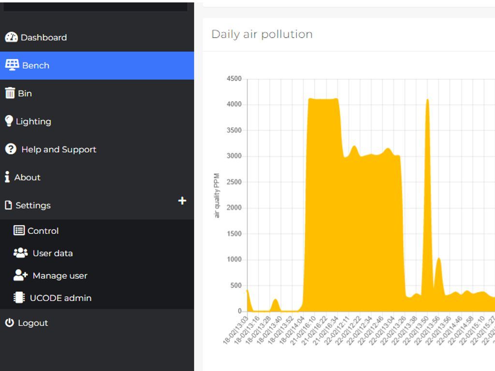Image resolution: width=495 pixels, height=371 pixels.
Task: Open the Settings menu entry
Action: 33,205
